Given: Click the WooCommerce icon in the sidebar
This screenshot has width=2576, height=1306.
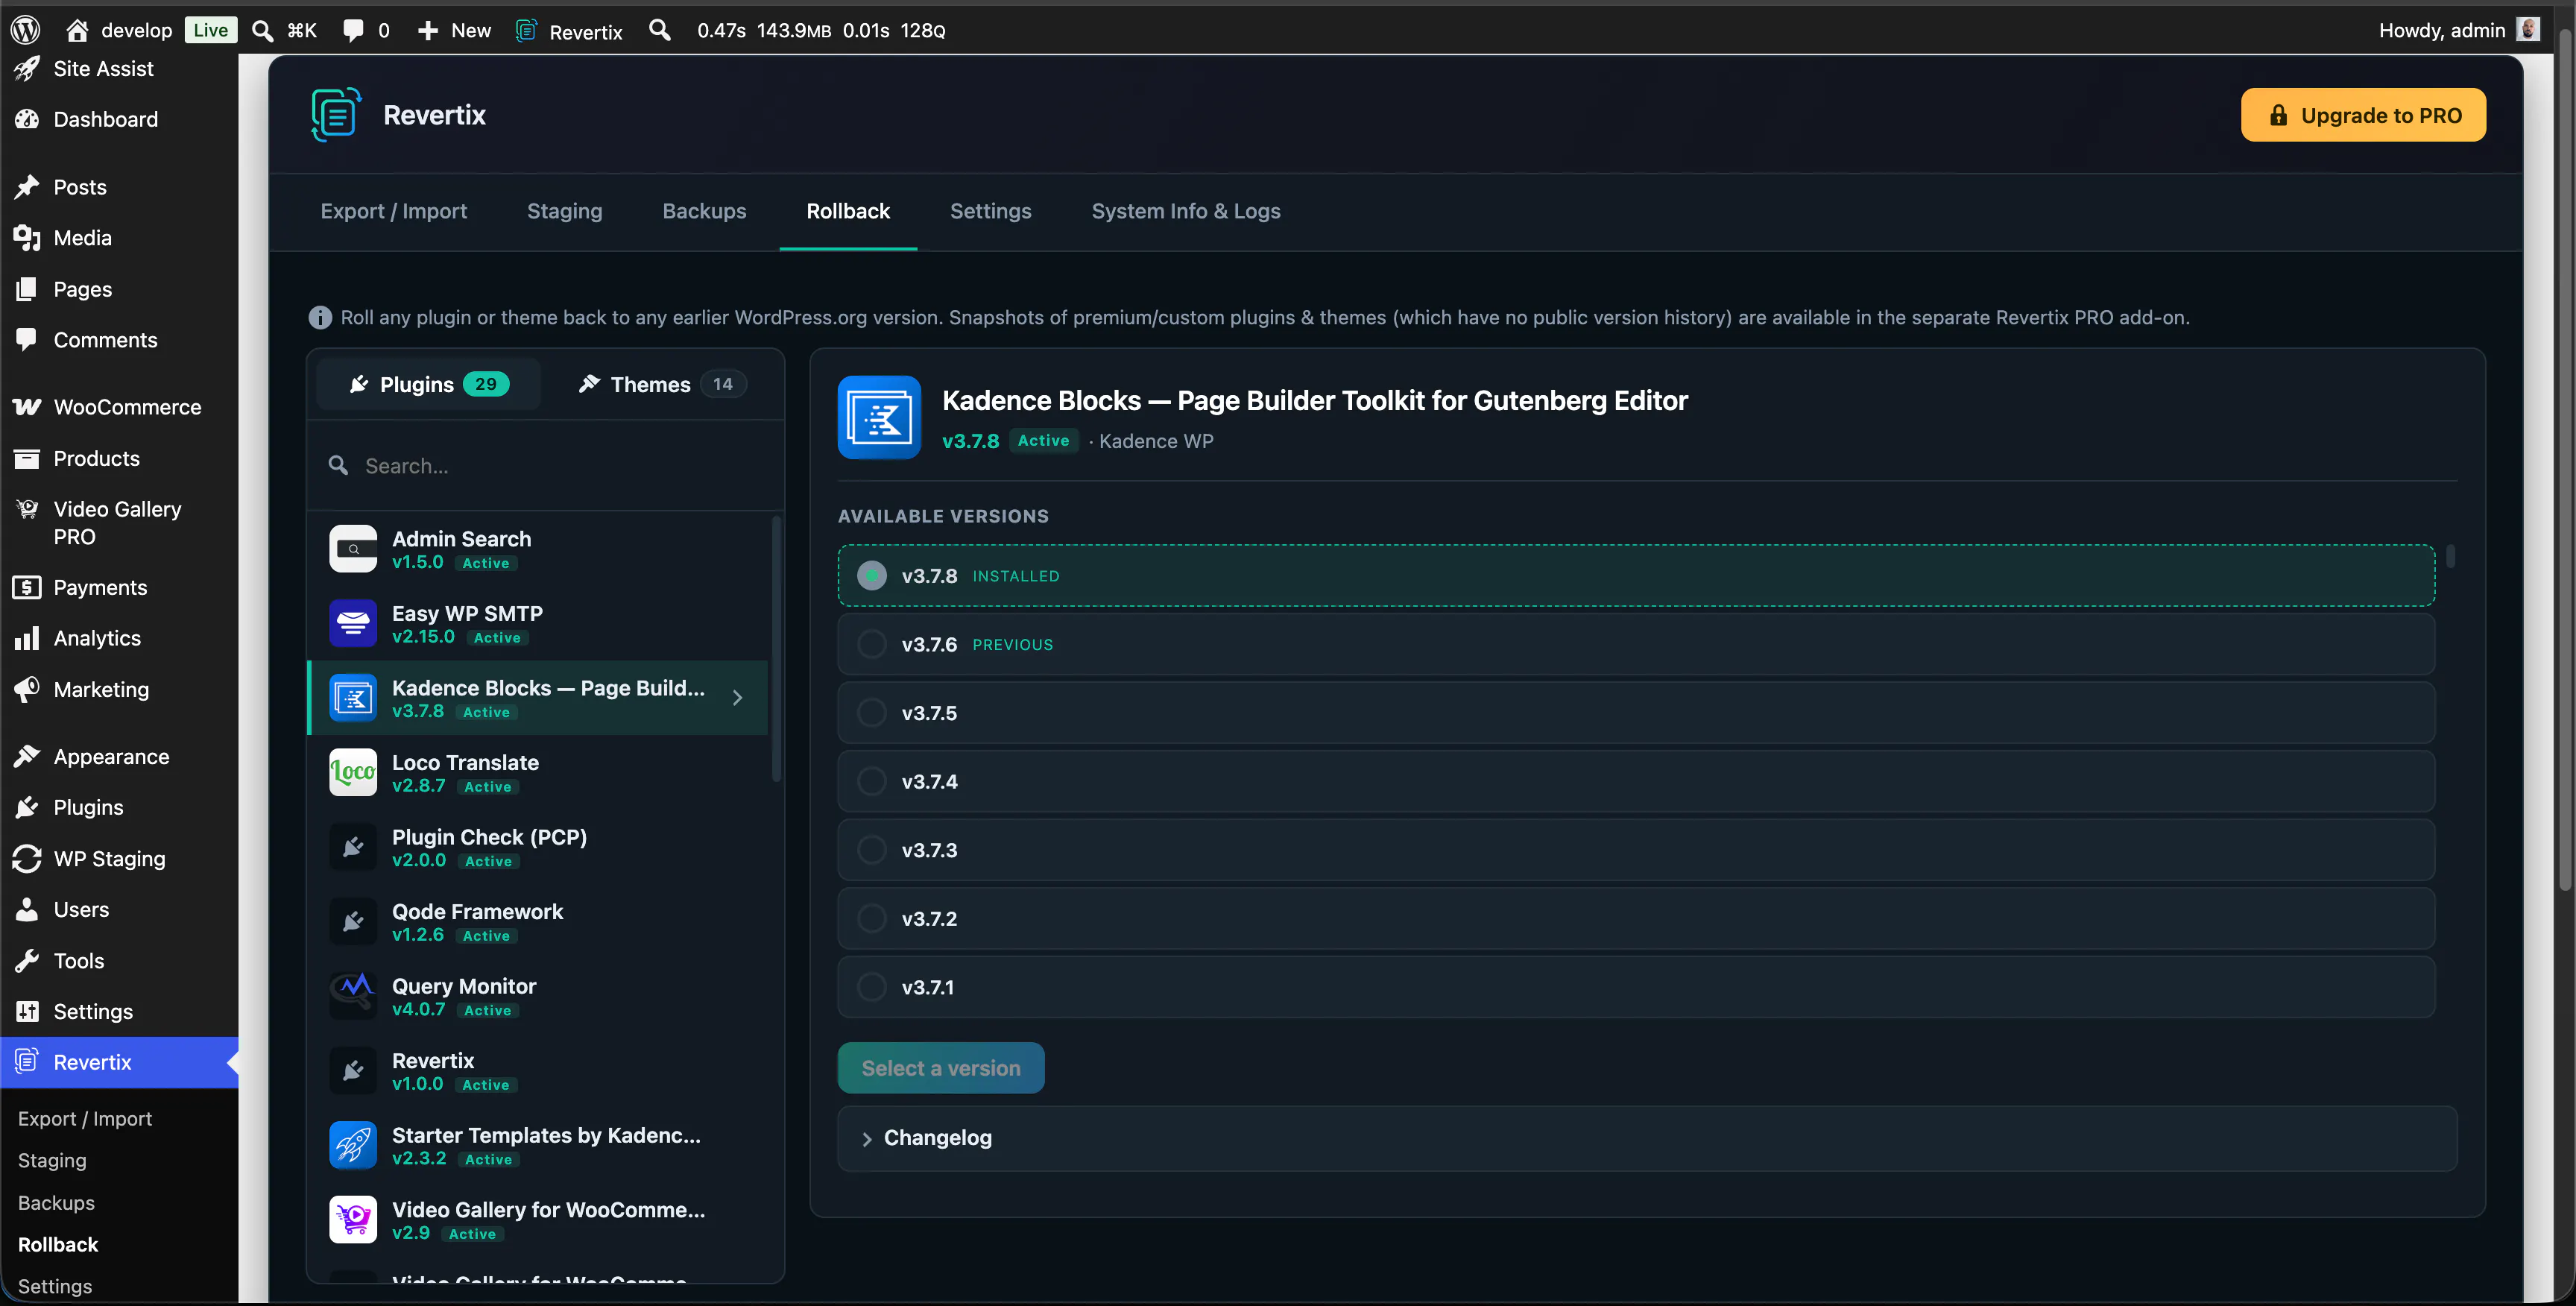Looking at the screenshot, I should tap(27, 407).
